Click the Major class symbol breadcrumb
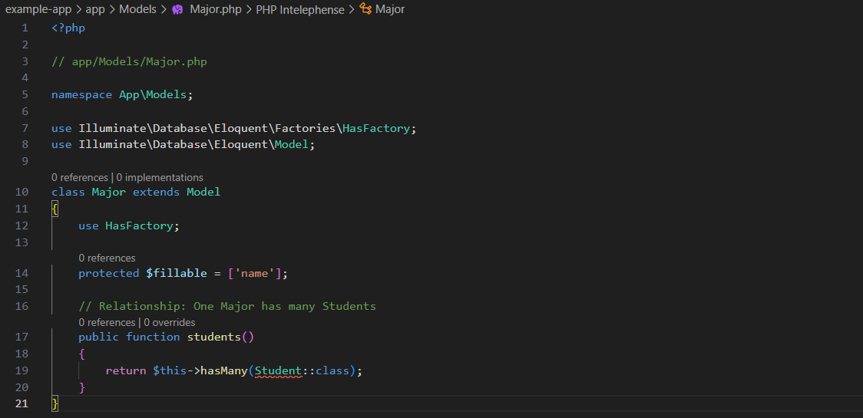The height and width of the screenshot is (418, 863). coord(390,9)
